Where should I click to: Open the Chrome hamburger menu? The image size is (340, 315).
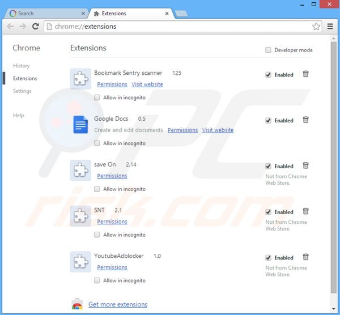pyautogui.click(x=330, y=27)
